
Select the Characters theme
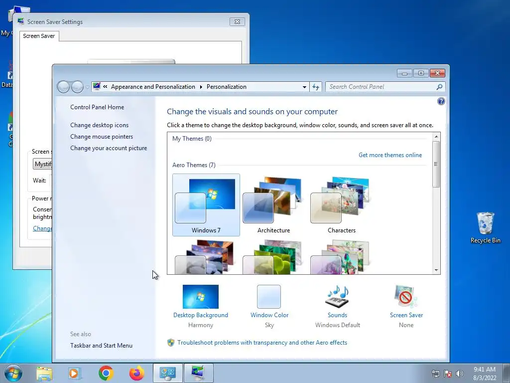(341, 204)
